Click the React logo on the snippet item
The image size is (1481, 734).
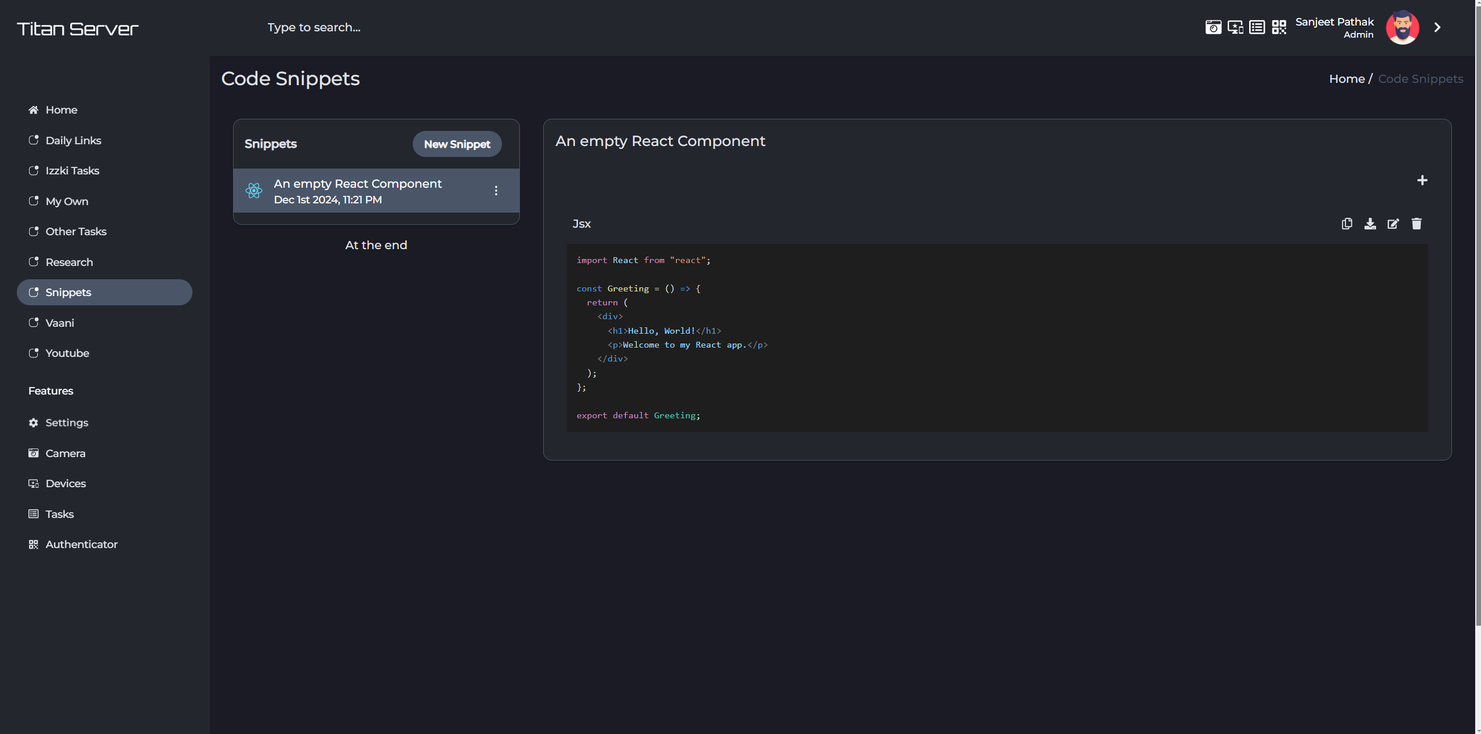(254, 191)
